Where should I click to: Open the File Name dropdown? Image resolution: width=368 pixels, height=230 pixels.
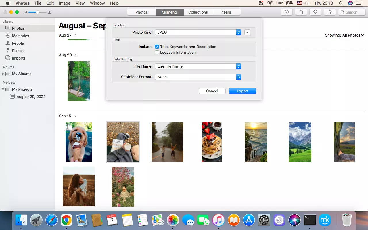198,66
